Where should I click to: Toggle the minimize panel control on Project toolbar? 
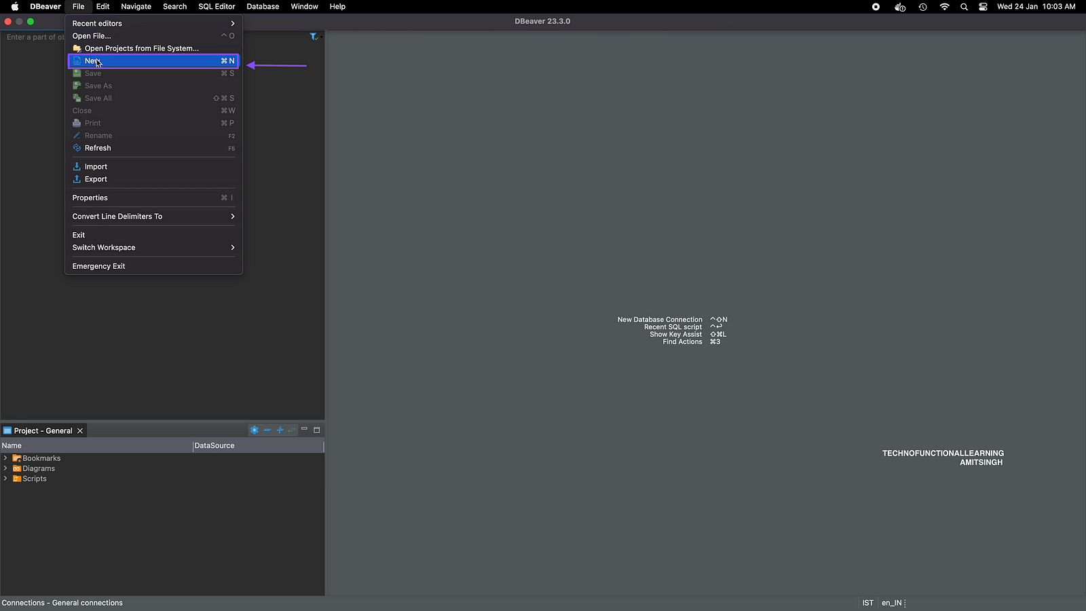304,430
